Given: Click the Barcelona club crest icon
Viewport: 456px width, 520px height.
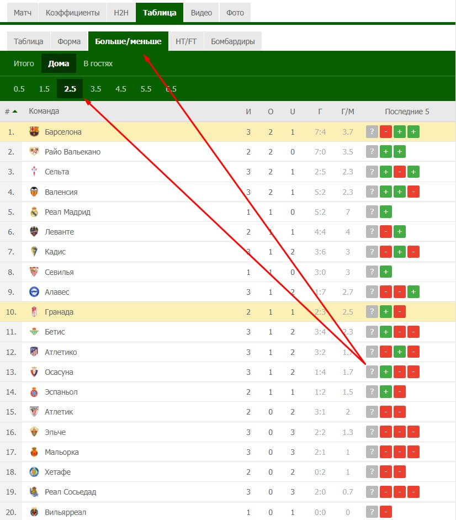Looking at the screenshot, I should click(34, 132).
